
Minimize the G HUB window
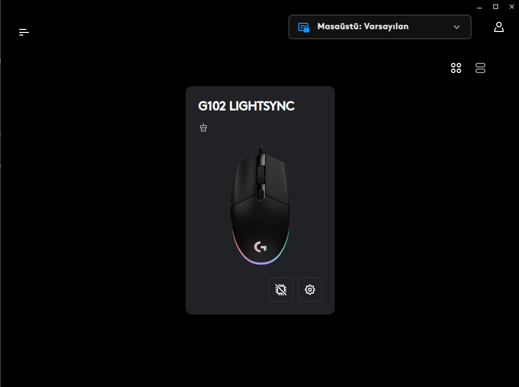point(479,7)
